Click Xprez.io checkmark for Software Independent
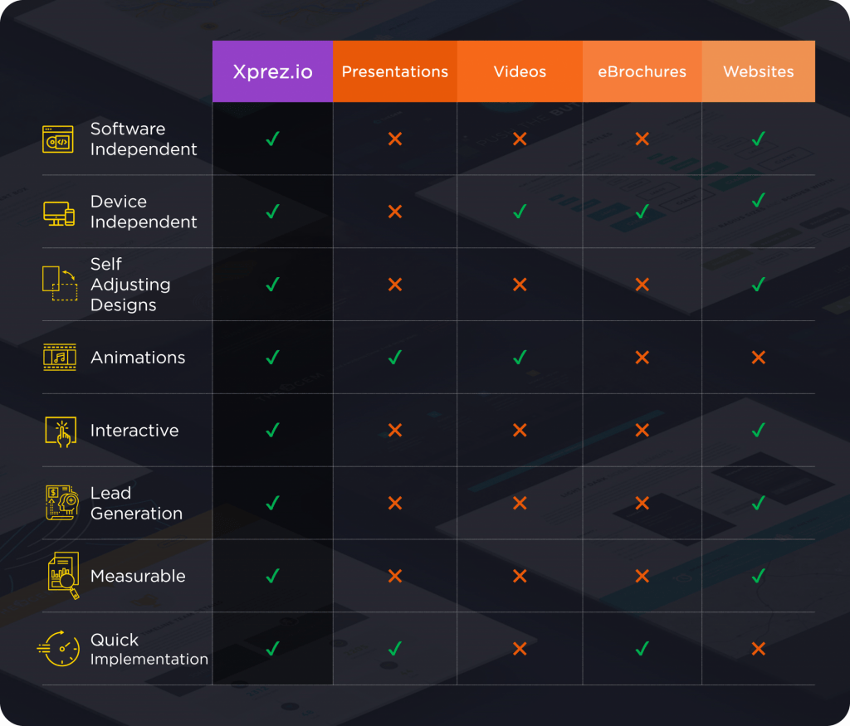850x726 pixels. click(x=272, y=139)
